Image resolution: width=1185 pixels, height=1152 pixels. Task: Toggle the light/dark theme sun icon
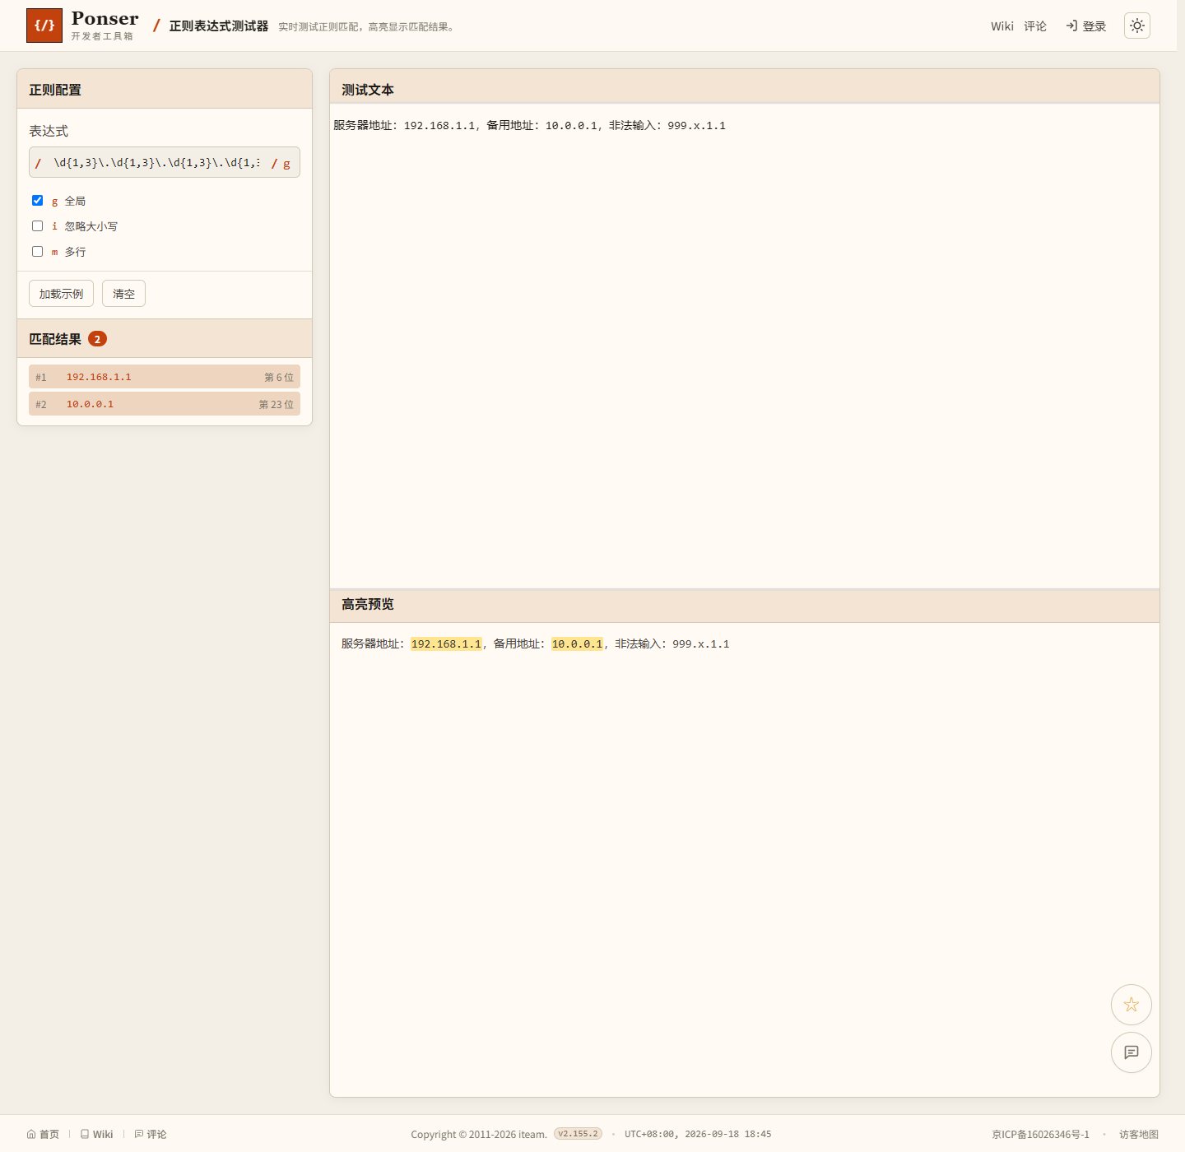pos(1137,26)
